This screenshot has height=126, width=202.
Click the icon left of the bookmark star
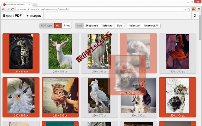tap(185, 9)
